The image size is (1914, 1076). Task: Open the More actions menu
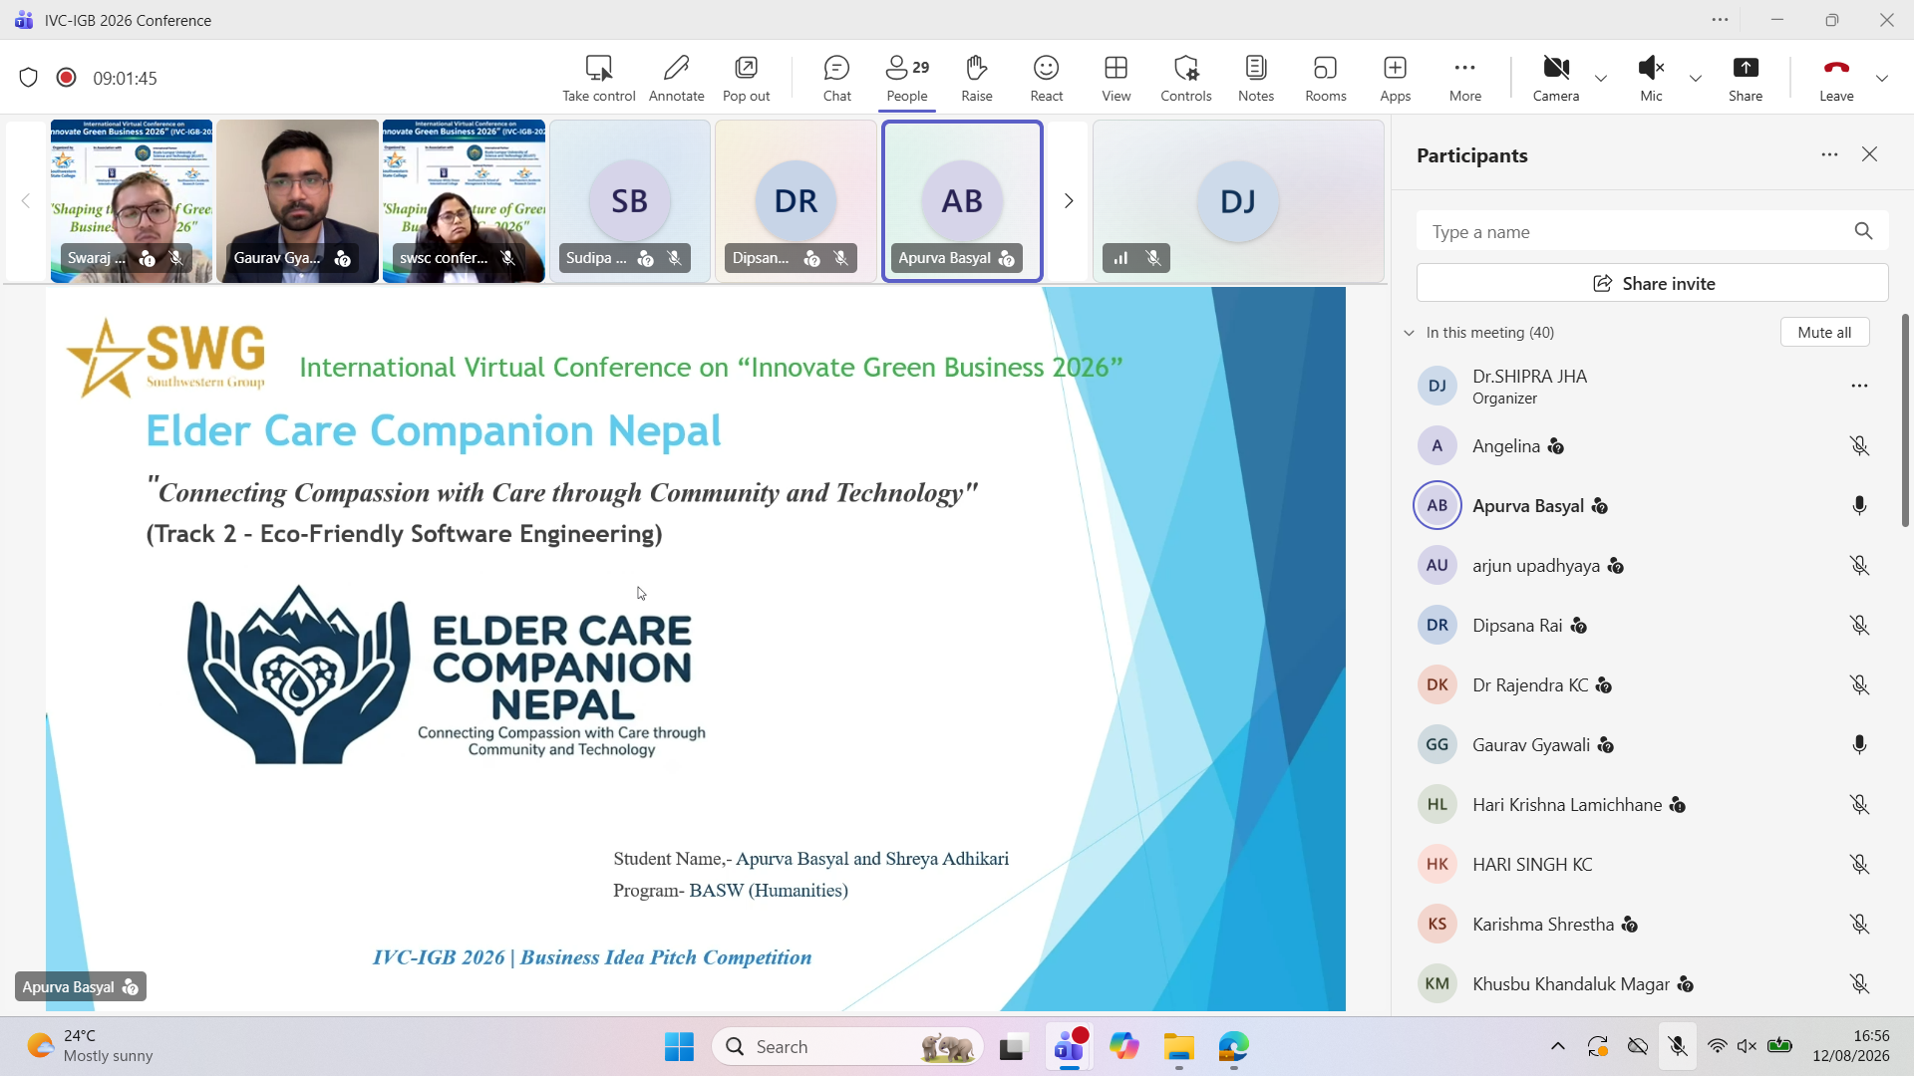(x=1464, y=78)
